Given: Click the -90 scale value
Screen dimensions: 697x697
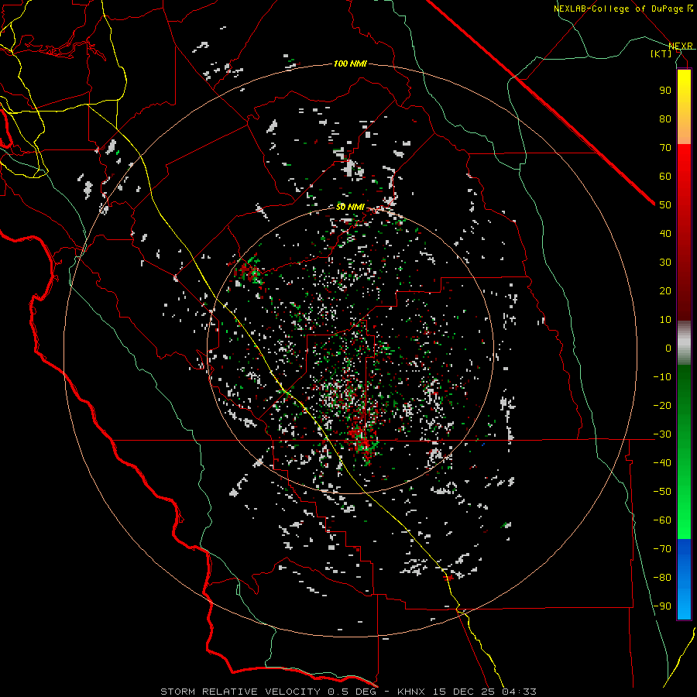Looking at the screenshot, I should point(662,606).
